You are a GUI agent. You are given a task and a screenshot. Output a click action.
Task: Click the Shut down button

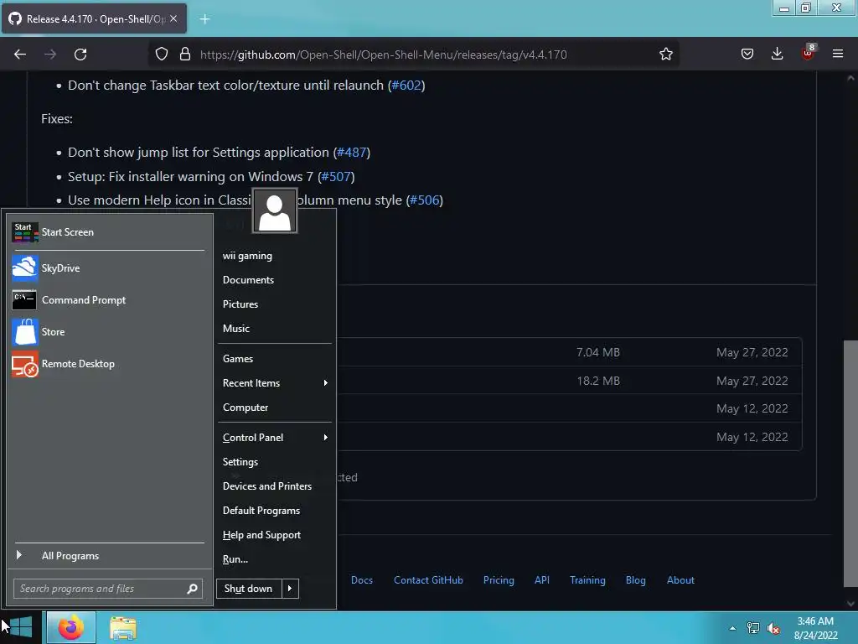249,589
